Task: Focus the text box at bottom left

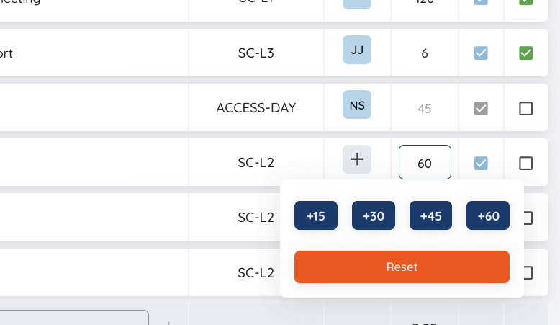Action: coord(74,318)
